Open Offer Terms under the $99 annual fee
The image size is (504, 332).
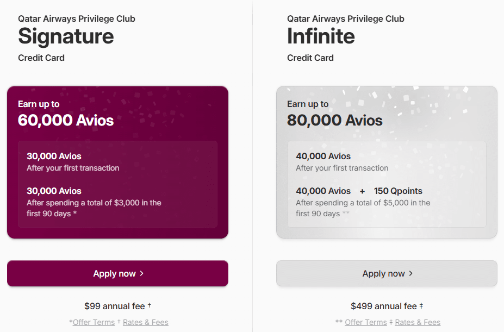pyautogui.click(x=94, y=322)
